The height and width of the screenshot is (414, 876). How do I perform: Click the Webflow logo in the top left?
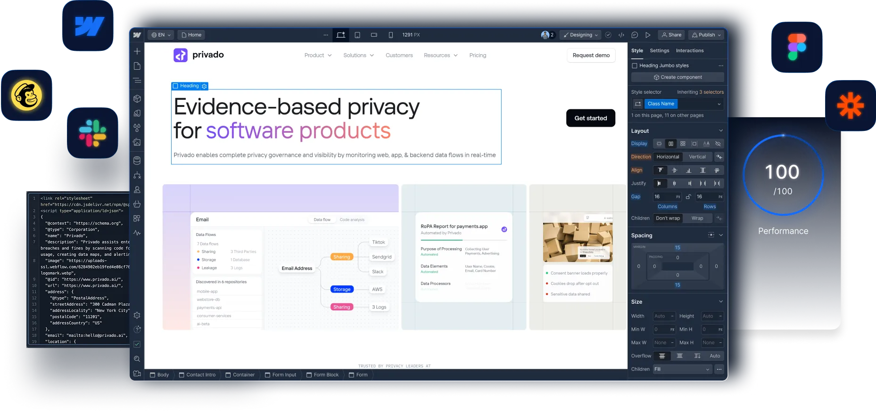(x=137, y=35)
